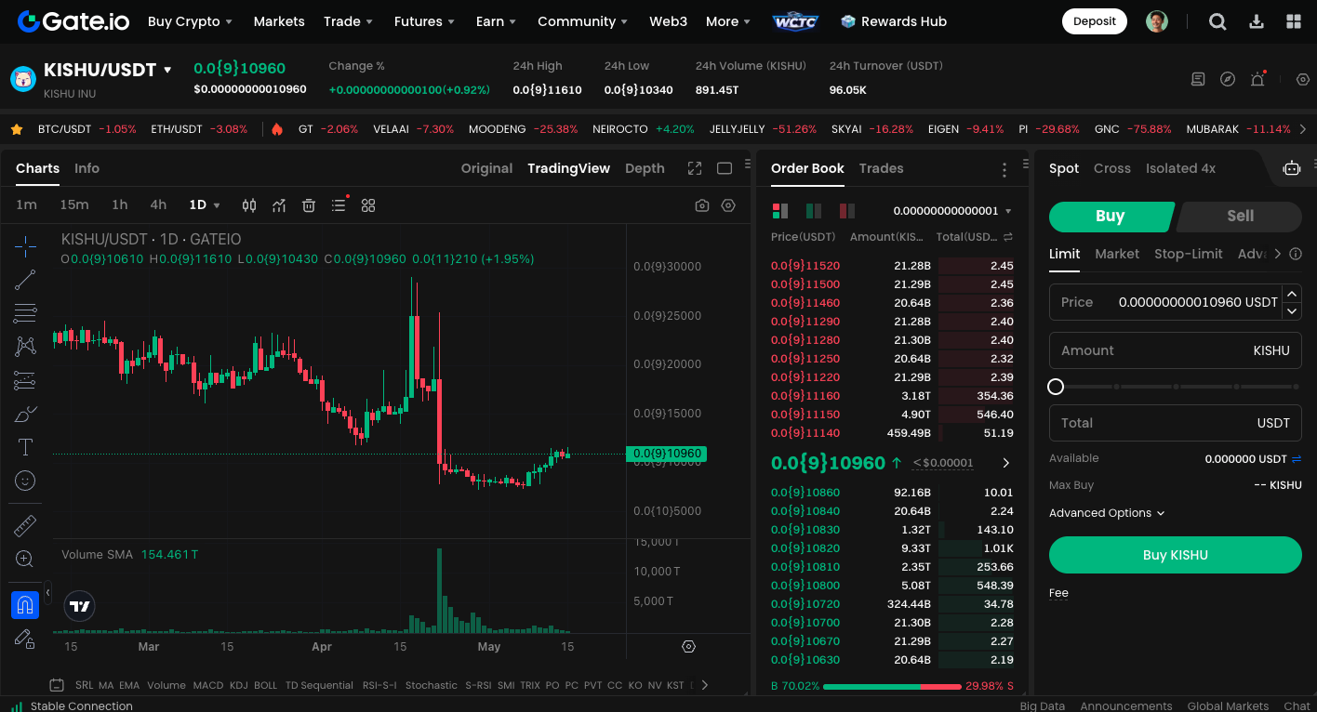Toggle Total column unit swap icon
Image resolution: width=1317 pixels, height=712 pixels.
(1008, 237)
